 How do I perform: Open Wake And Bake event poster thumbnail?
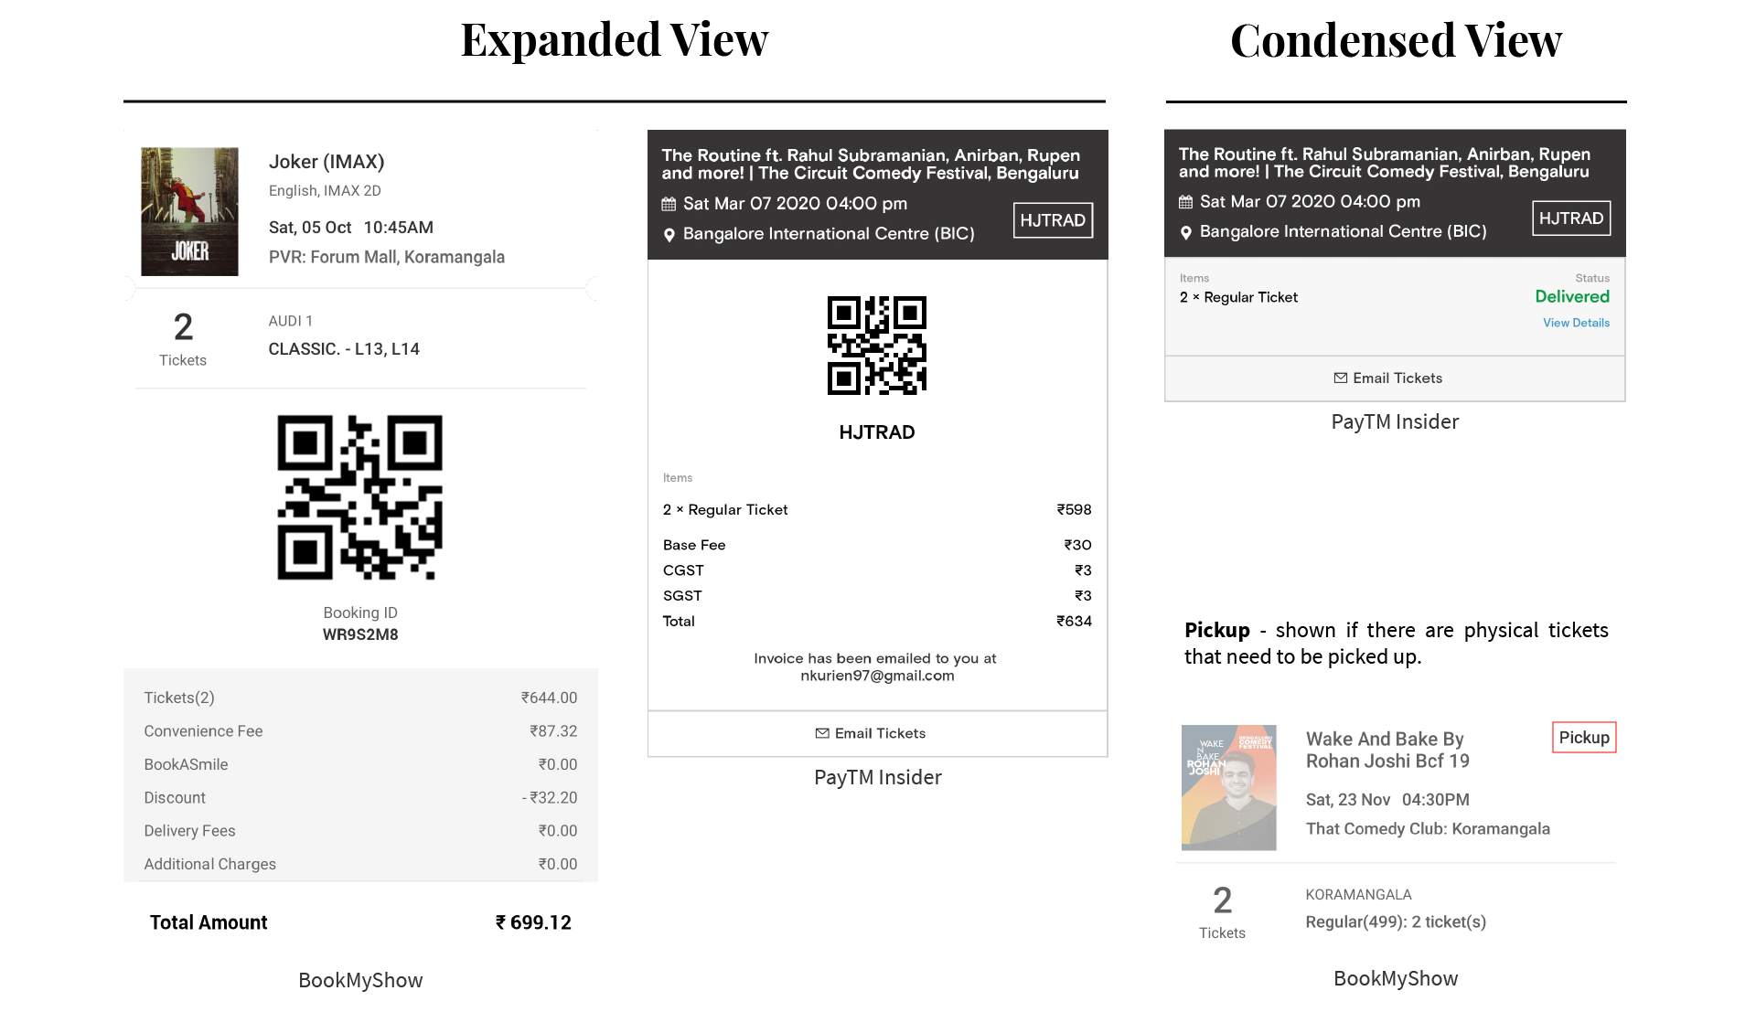click(1228, 787)
